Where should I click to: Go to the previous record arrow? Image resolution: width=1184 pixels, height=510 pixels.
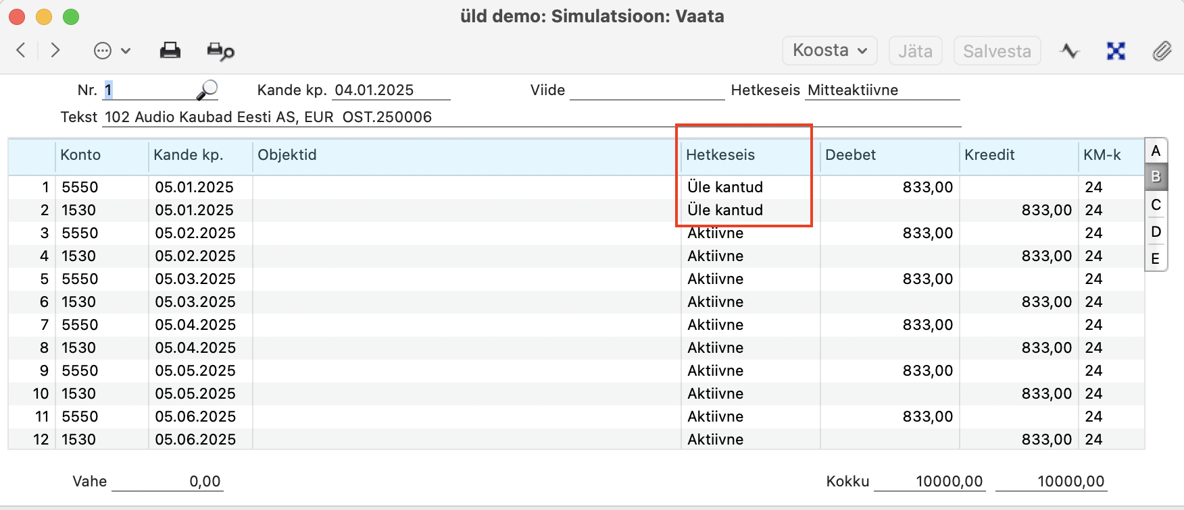[22, 51]
